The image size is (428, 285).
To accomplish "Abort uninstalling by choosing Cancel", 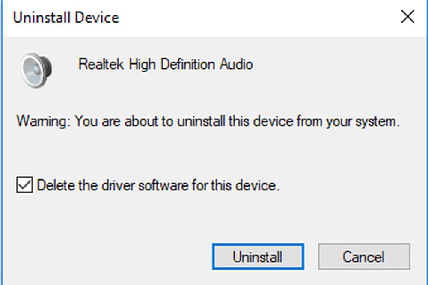I will [364, 257].
